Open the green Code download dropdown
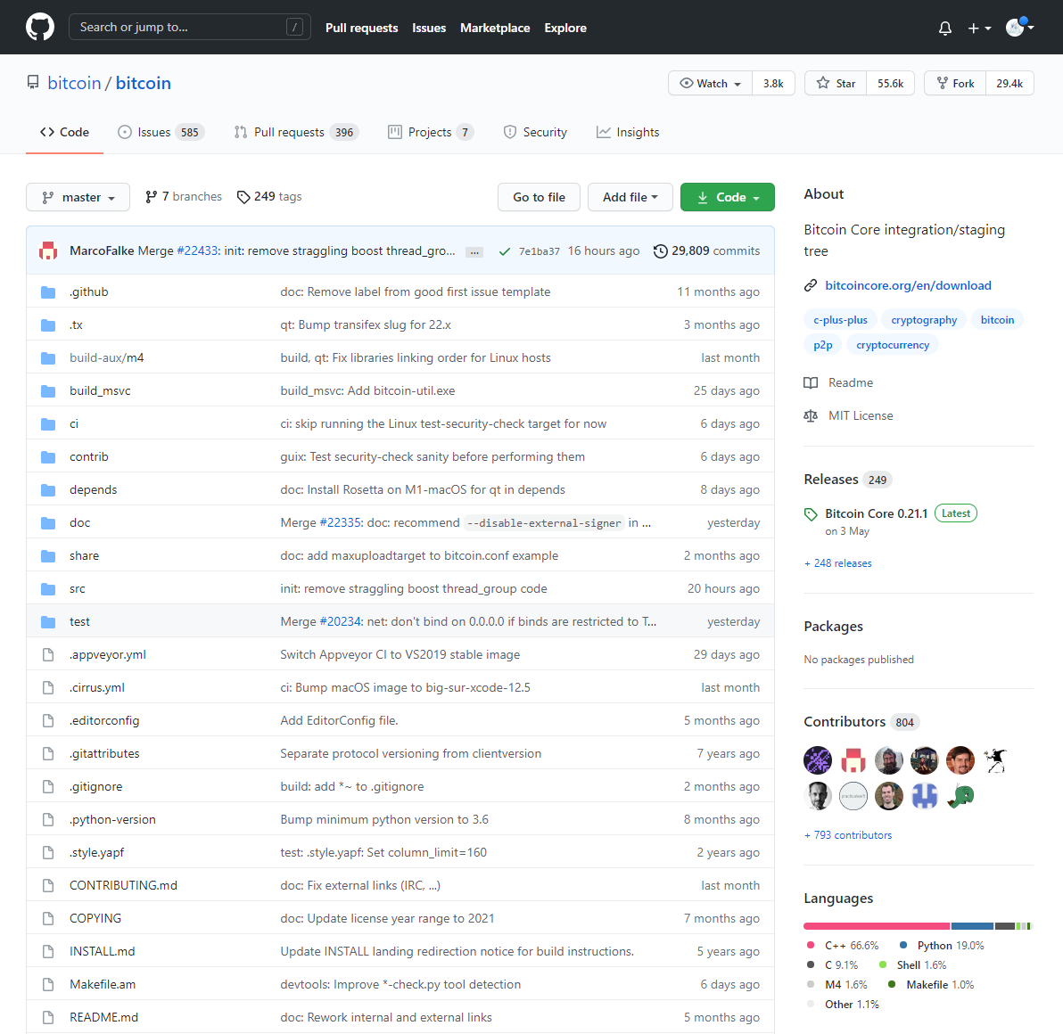This screenshot has width=1063, height=1034. (x=728, y=197)
